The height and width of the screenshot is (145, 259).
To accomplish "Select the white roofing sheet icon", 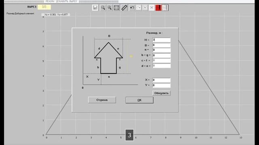I will coord(165,8).
